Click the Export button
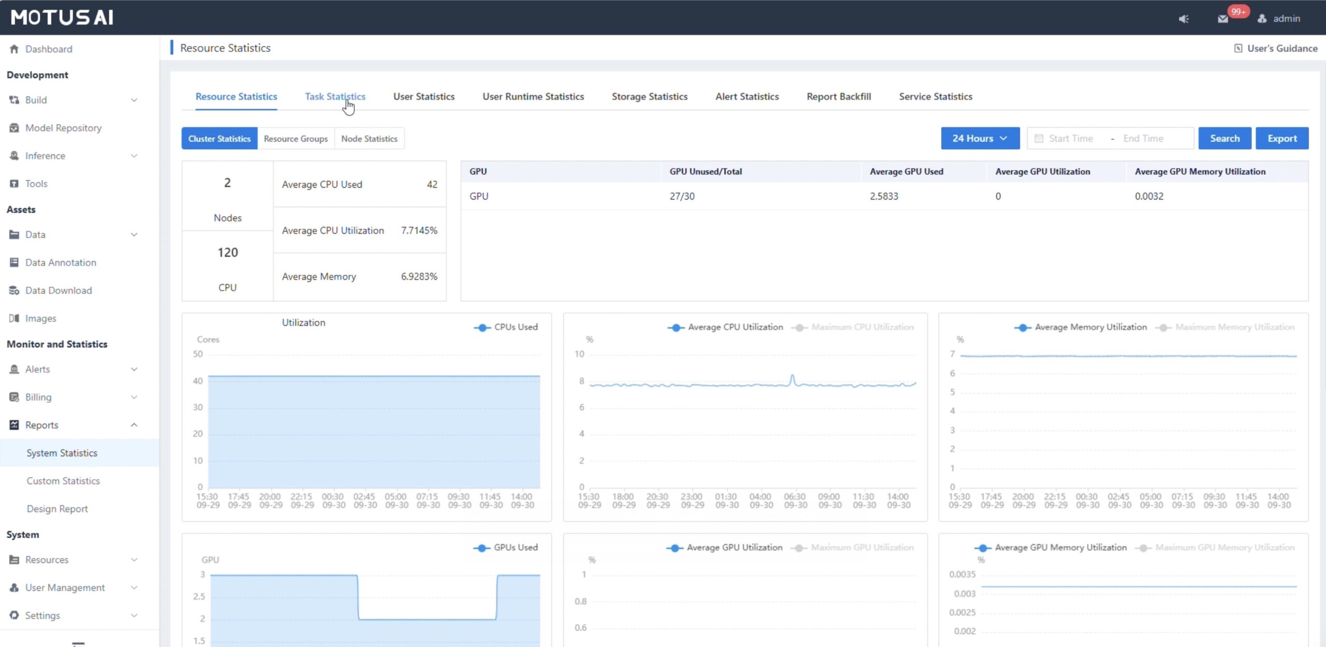1326x647 pixels. coord(1281,138)
